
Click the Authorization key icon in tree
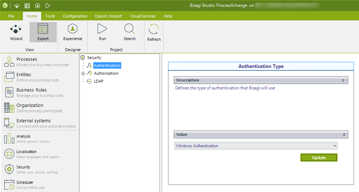(89, 73)
